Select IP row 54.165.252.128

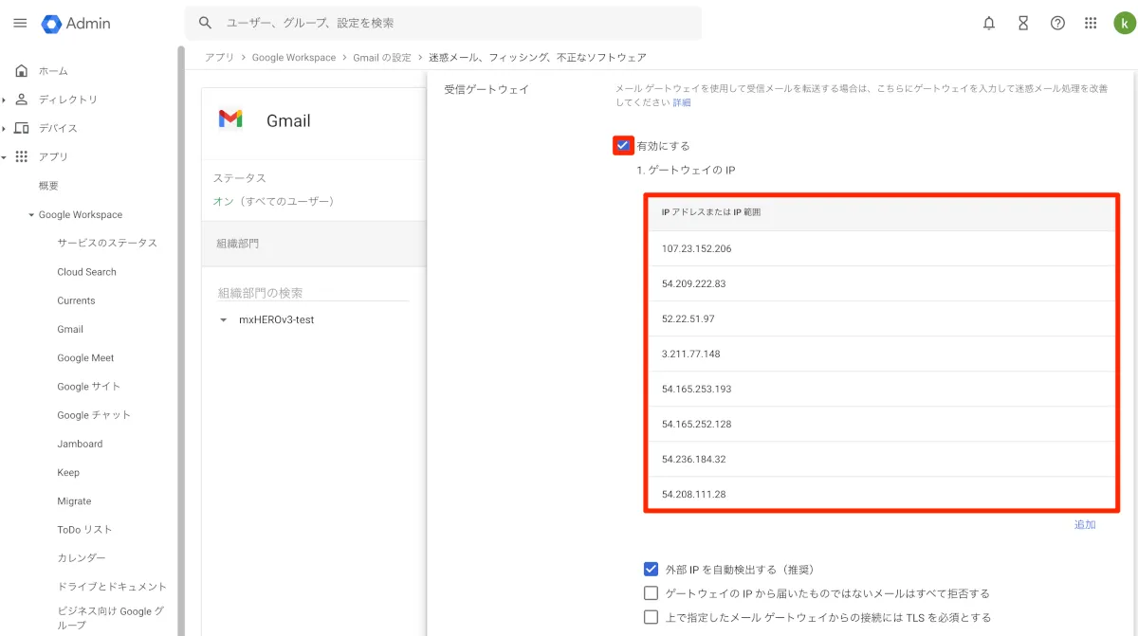[881, 424]
